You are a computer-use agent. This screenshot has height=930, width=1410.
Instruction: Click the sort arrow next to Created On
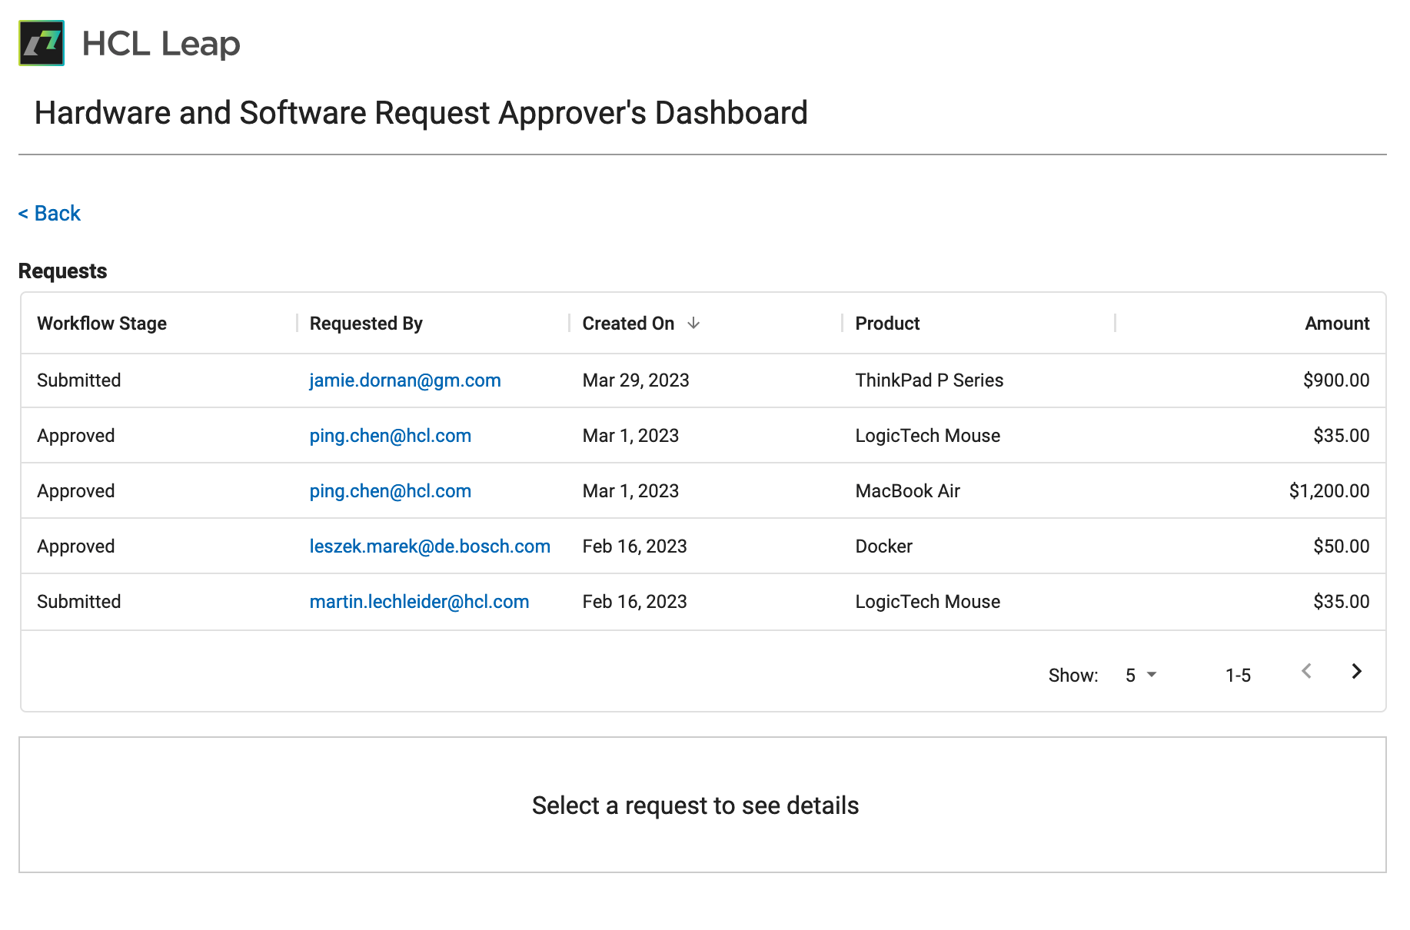693,323
